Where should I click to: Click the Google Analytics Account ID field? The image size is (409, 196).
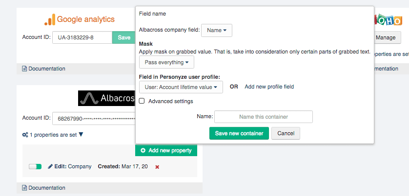82,37
